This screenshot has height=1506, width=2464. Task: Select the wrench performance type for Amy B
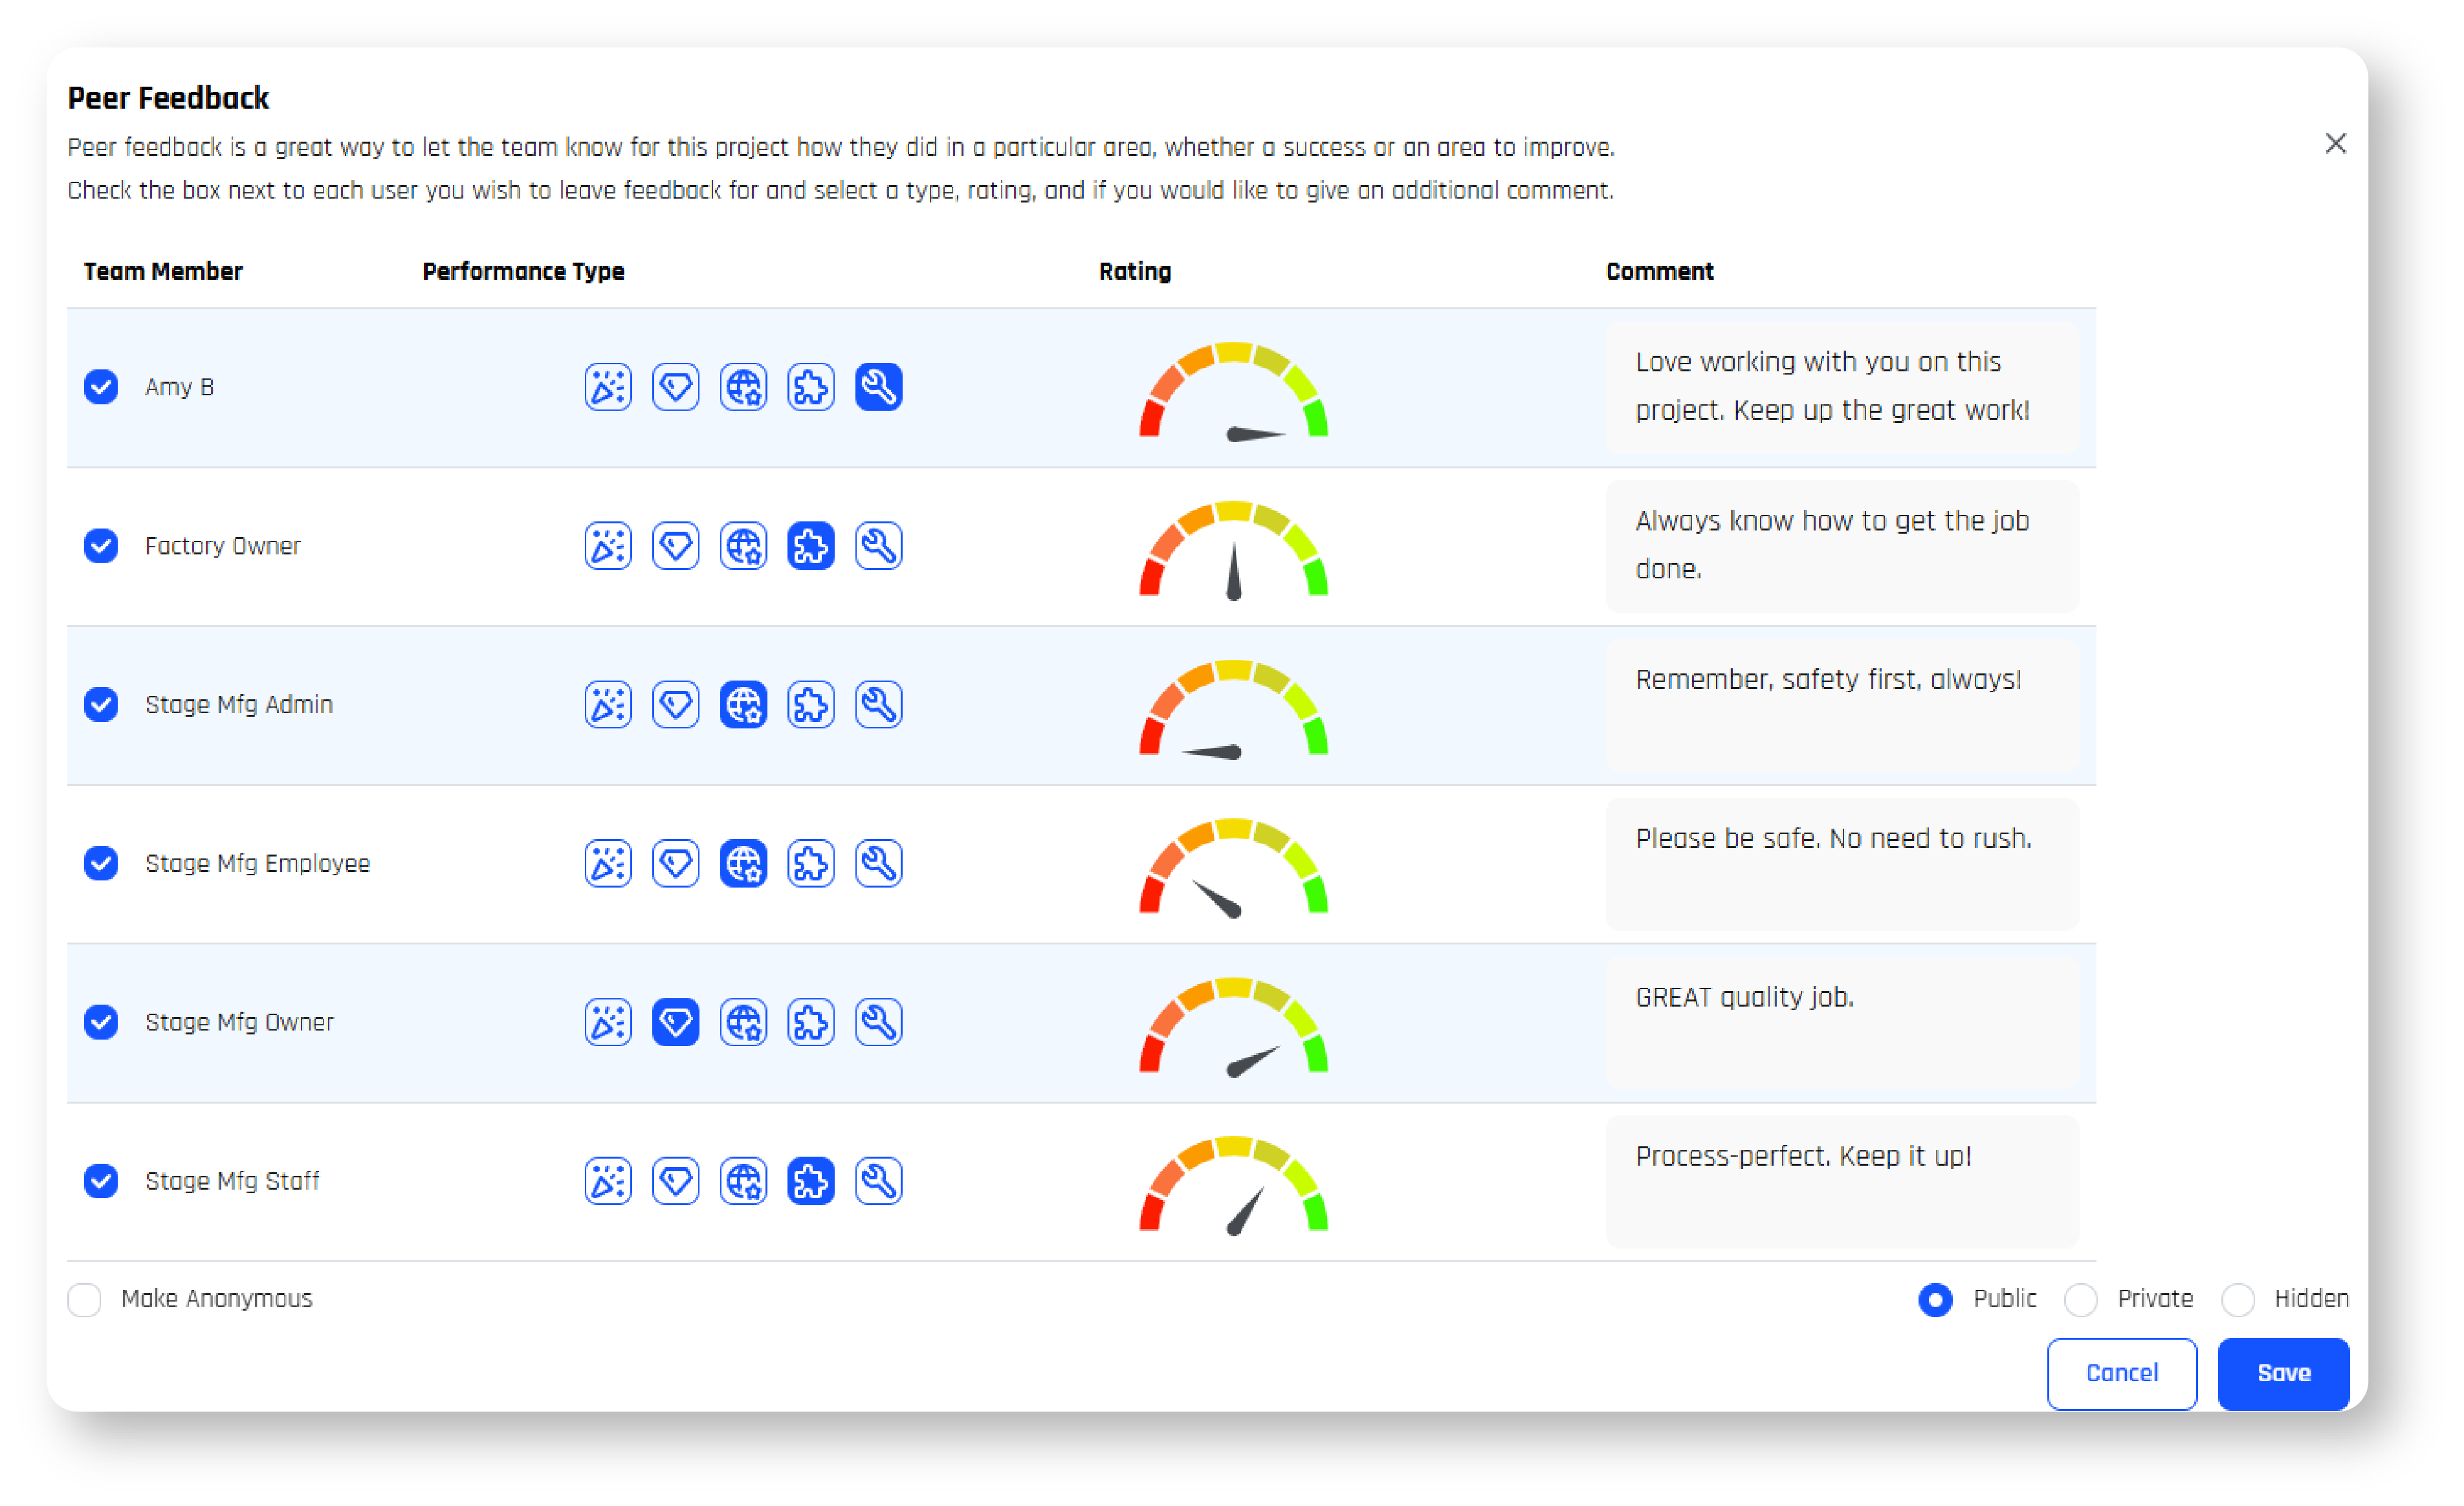coord(878,387)
